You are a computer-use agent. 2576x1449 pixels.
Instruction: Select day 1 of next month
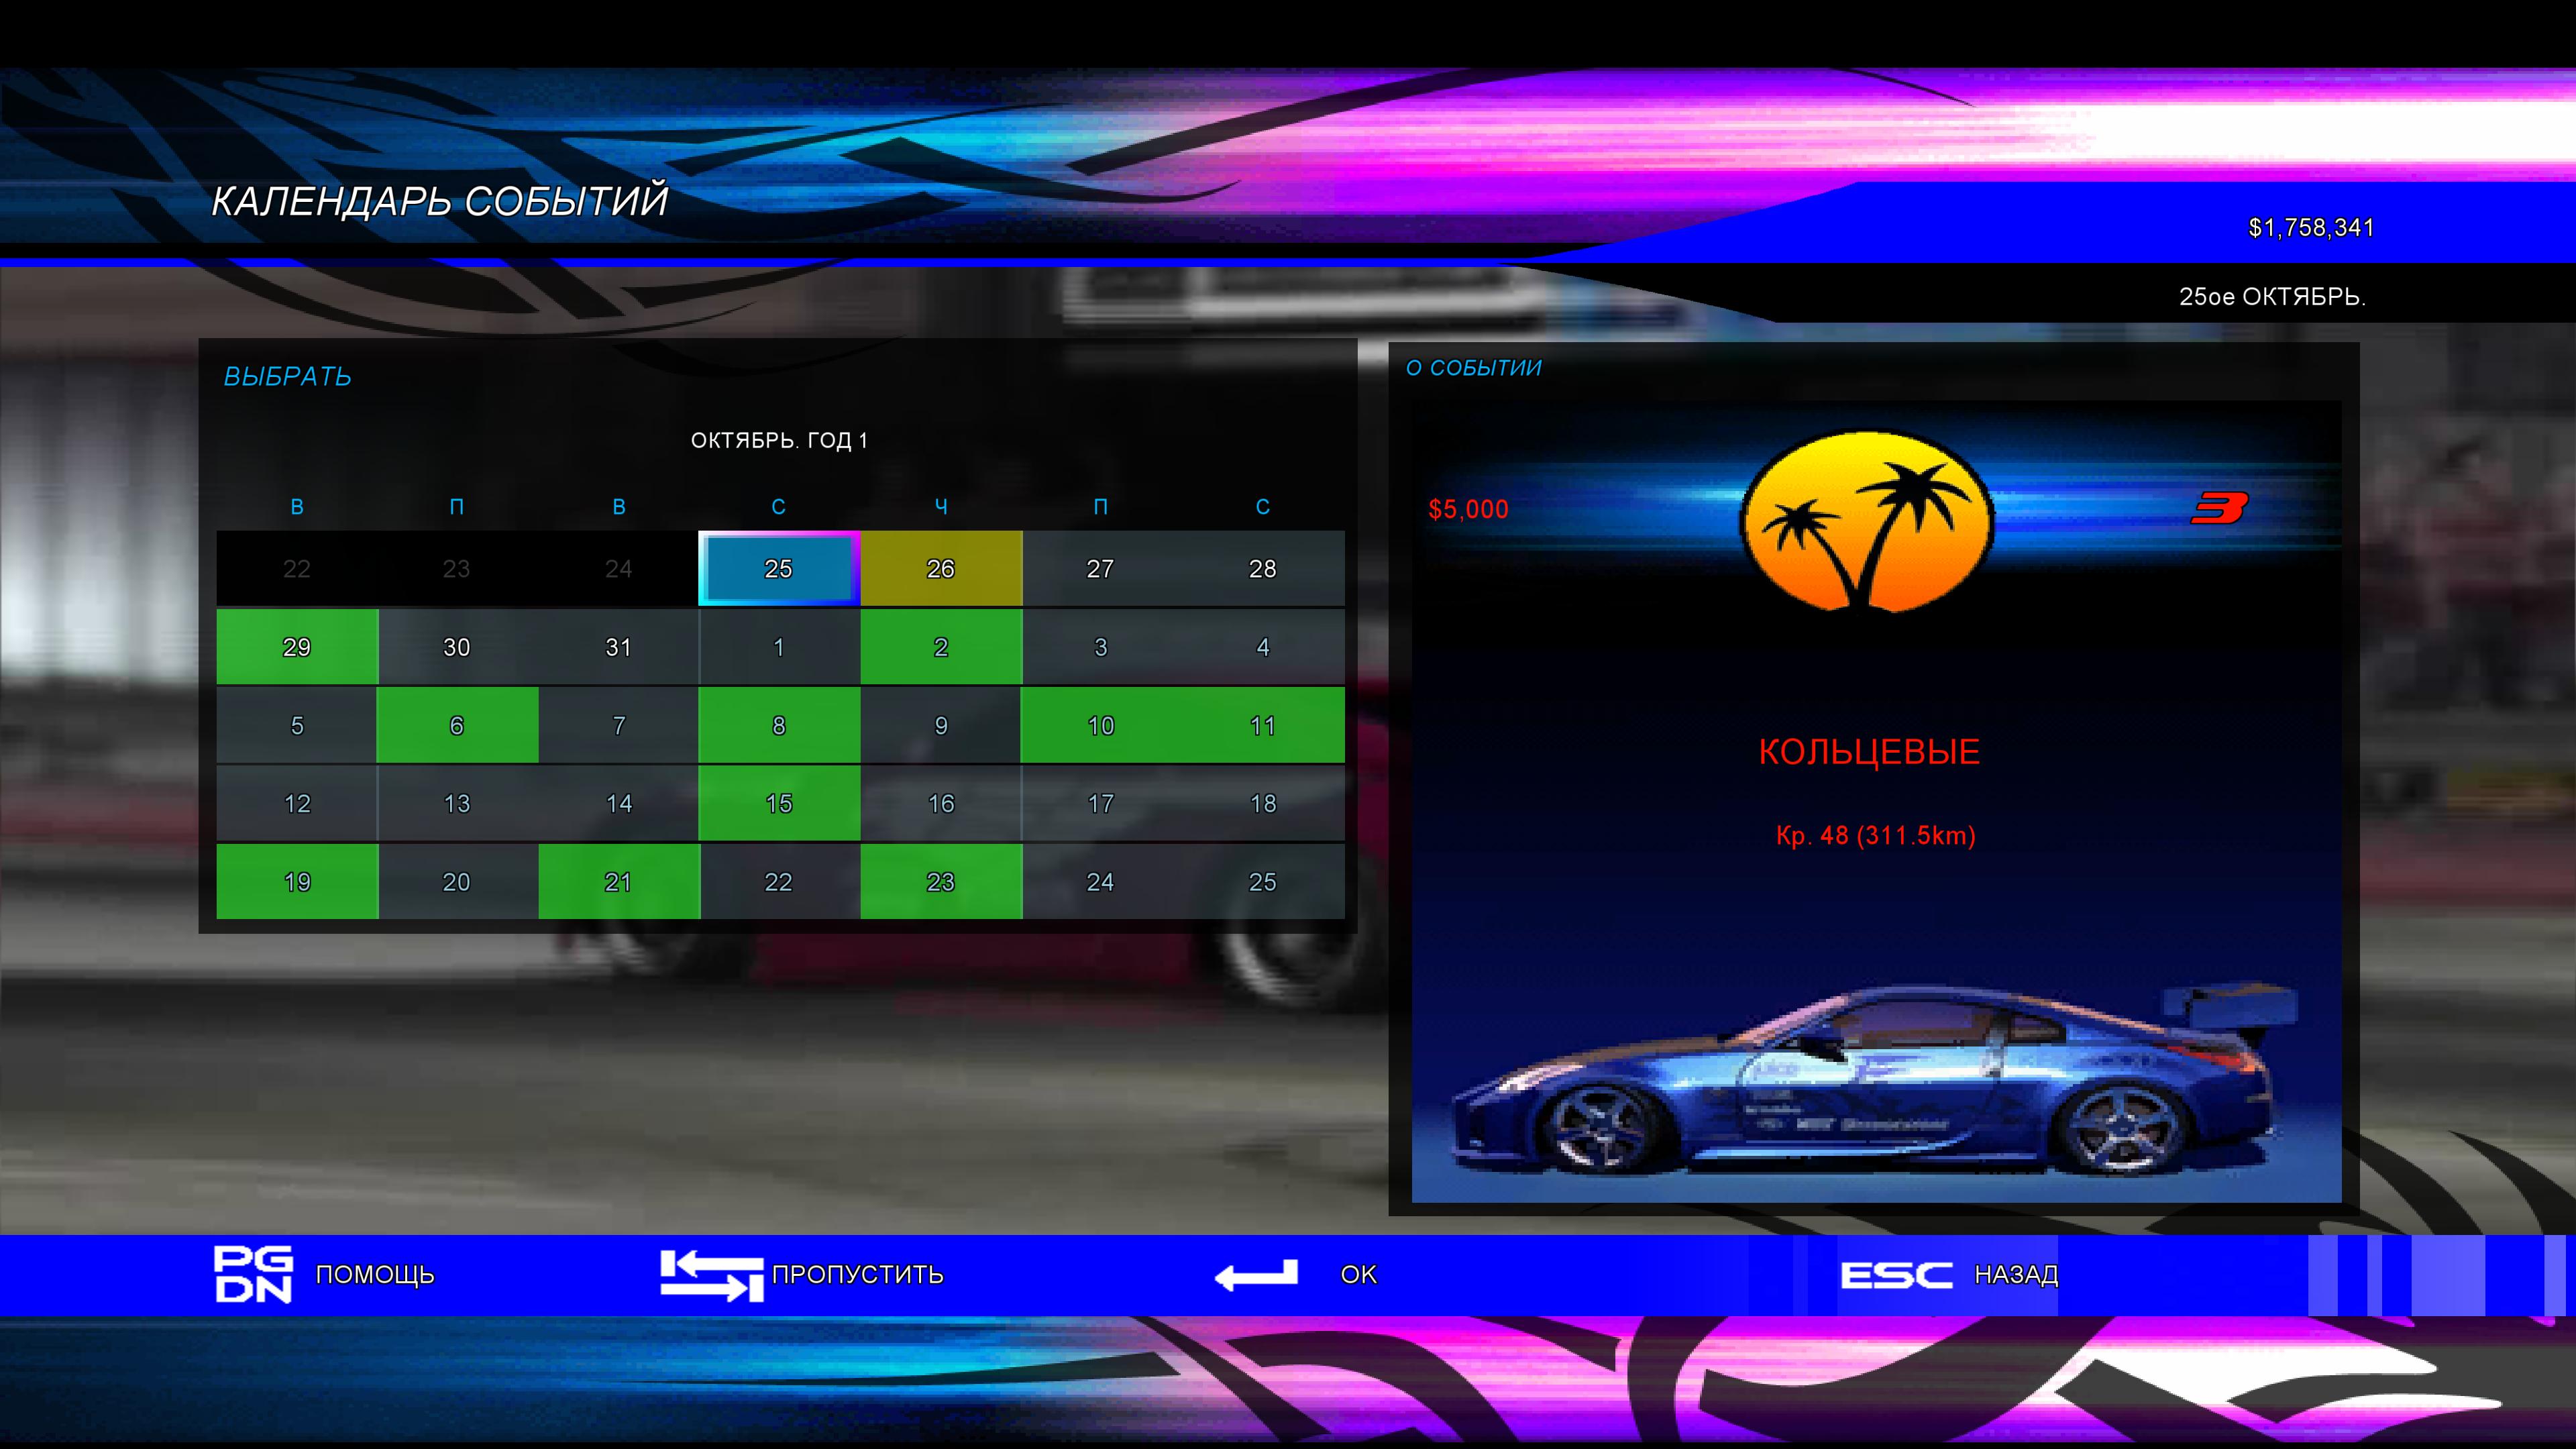(x=779, y=647)
